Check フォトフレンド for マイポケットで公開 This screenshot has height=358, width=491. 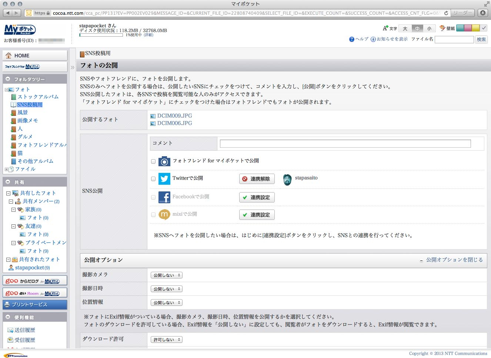[153, 161]
